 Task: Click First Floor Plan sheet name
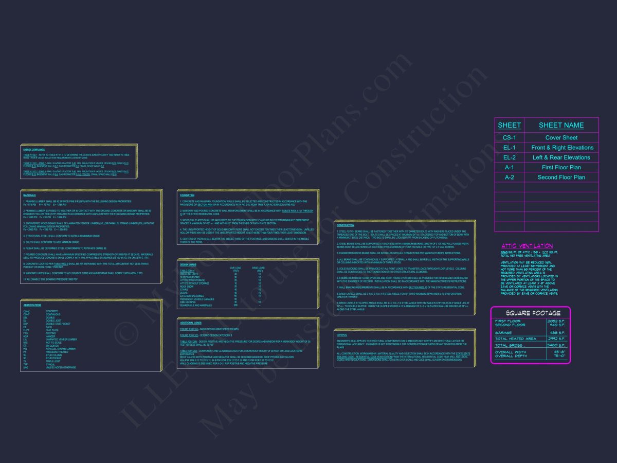(561, 167)
